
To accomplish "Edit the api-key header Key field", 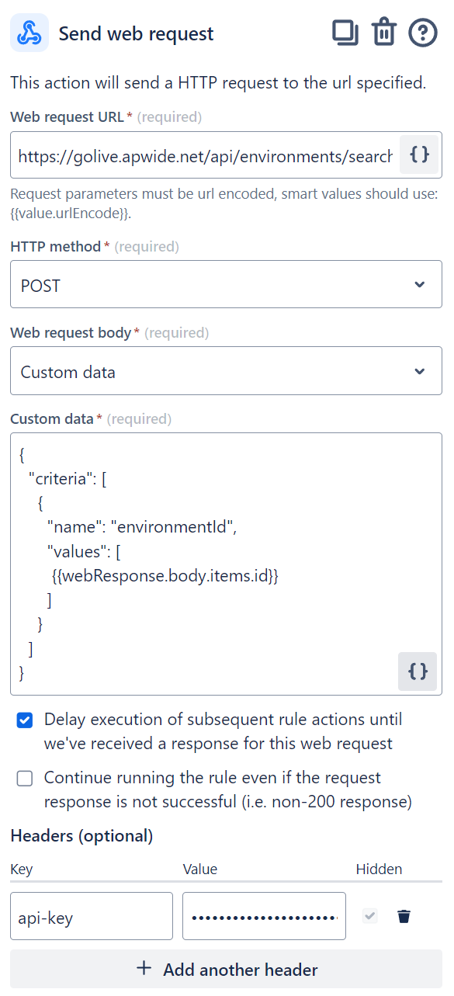I will (x=92, y=916).
